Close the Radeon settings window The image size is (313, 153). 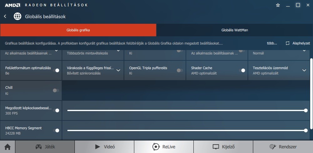pyautogui.click(x=308, y=5)
